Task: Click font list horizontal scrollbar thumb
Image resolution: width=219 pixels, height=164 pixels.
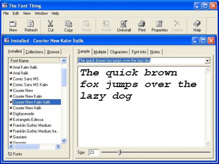Action: [27, 146]
